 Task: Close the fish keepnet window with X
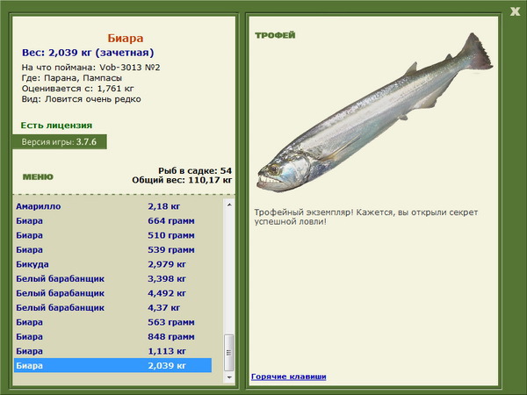515,11
